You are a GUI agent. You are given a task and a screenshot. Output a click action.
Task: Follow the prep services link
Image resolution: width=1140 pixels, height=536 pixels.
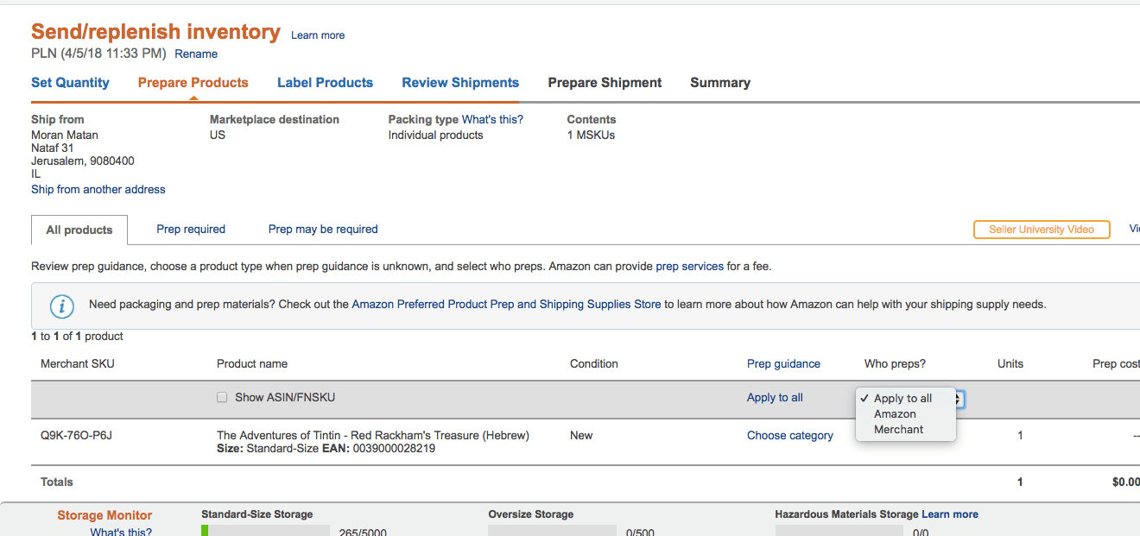(690, 267)
